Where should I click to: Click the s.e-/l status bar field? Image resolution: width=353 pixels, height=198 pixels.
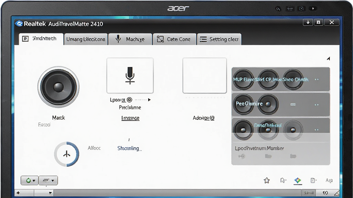(309, 193)
